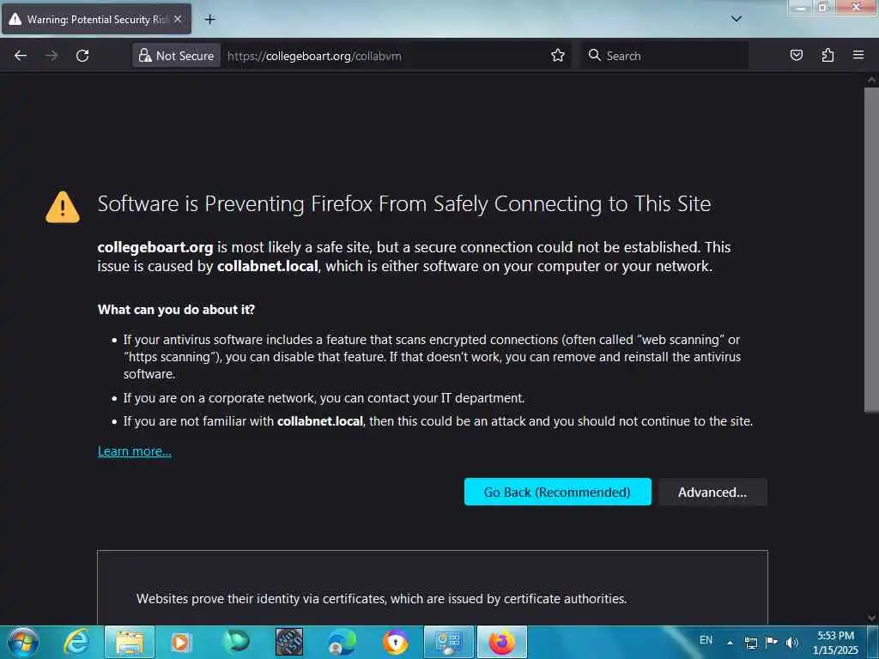The height and width of the screenshot is (659, 879).
Task: Focus the Search box in toolbar
Action: coord(665,56)
